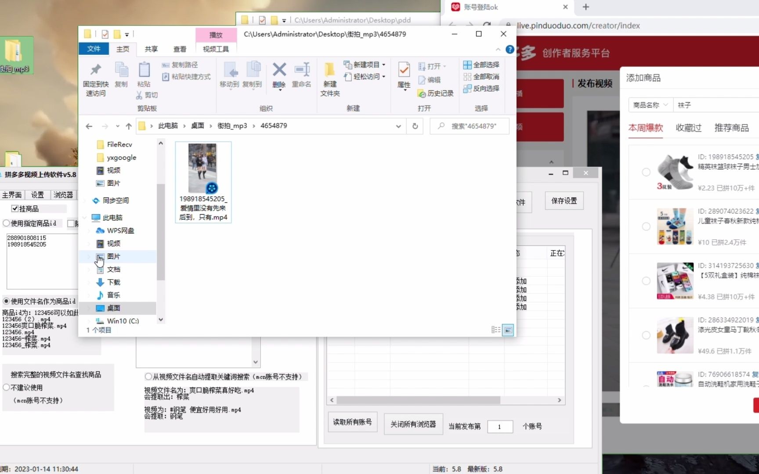
Task: Click the current account number field
Action: point(500,427)
